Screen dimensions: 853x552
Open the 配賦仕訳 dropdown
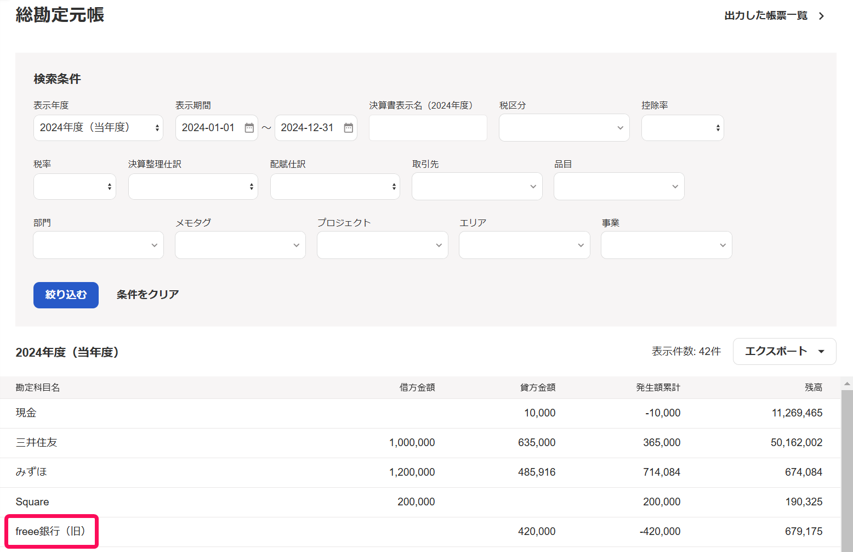click(335, 187)
